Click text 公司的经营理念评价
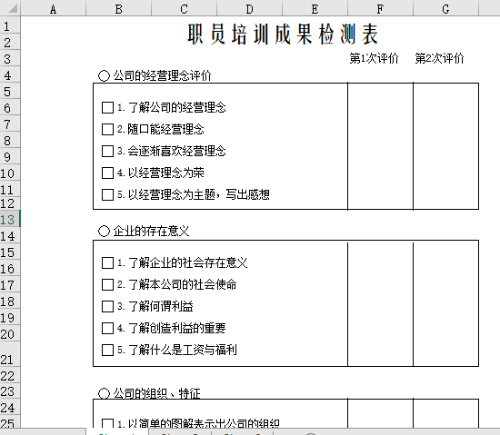Image resolution: width=500 pixels, height=435 pixels. 163,75
